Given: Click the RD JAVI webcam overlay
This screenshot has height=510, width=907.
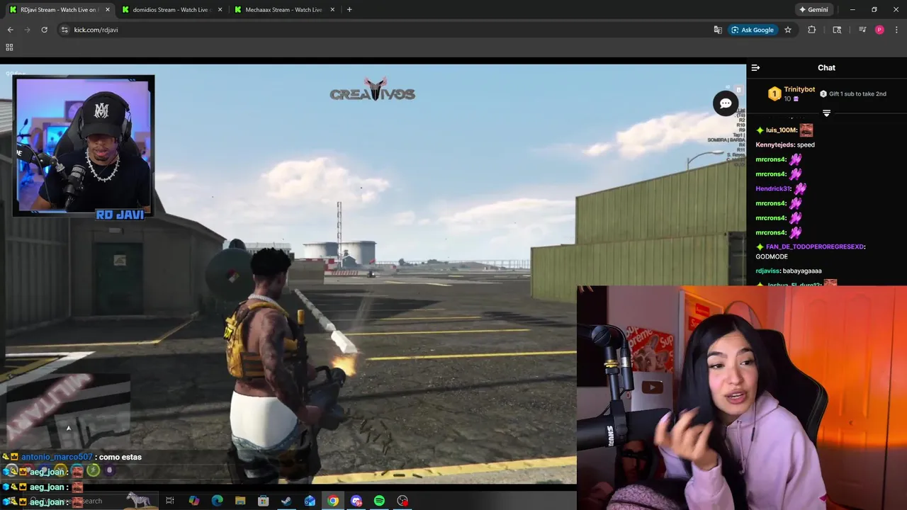Looking at the screenshot, I should pos(84,147).
